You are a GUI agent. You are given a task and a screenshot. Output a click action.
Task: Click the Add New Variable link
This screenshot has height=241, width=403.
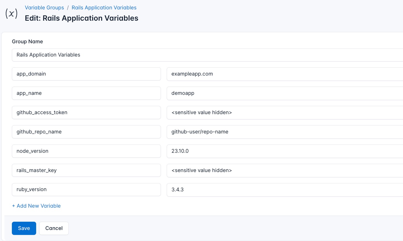(36, 206)
